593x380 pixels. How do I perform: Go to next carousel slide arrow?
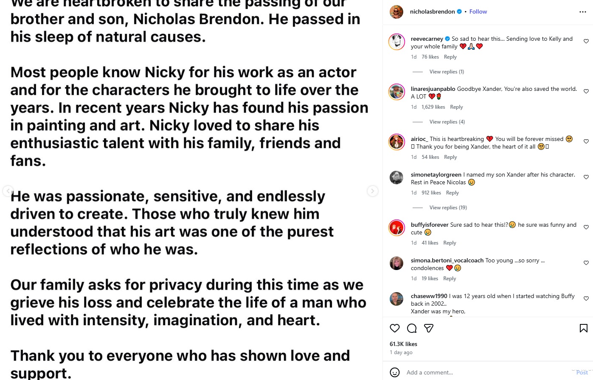[x=372, y=191]
